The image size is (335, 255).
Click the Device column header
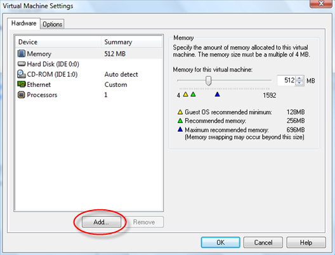click(x=58, y=42)
